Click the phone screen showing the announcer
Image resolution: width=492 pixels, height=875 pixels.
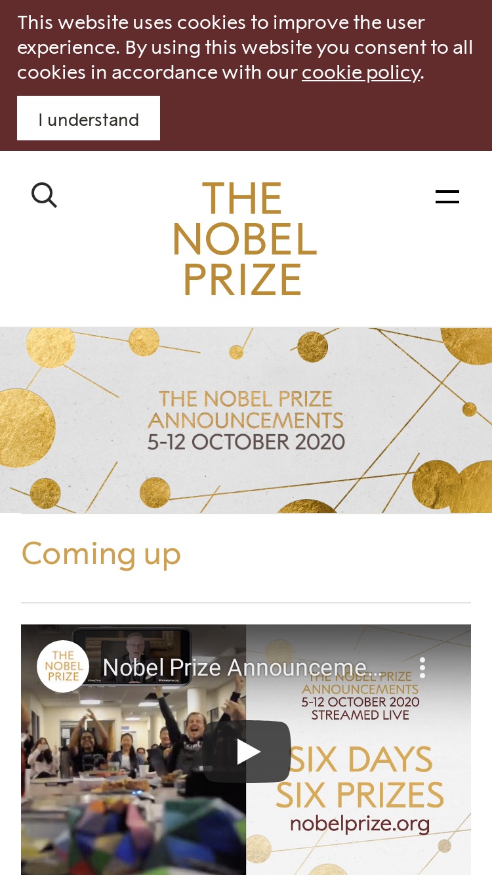[x=131, y=657]
